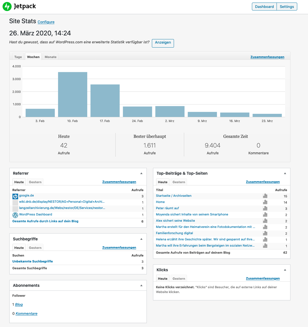Open stats chart icon for Home row

click(x=265, y=202)
